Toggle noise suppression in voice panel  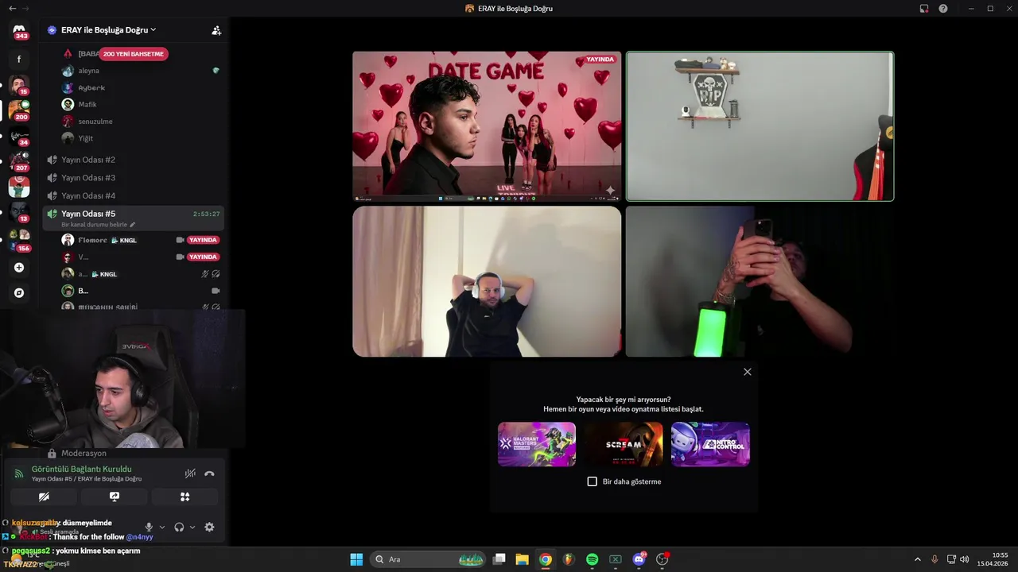(190, 473)
